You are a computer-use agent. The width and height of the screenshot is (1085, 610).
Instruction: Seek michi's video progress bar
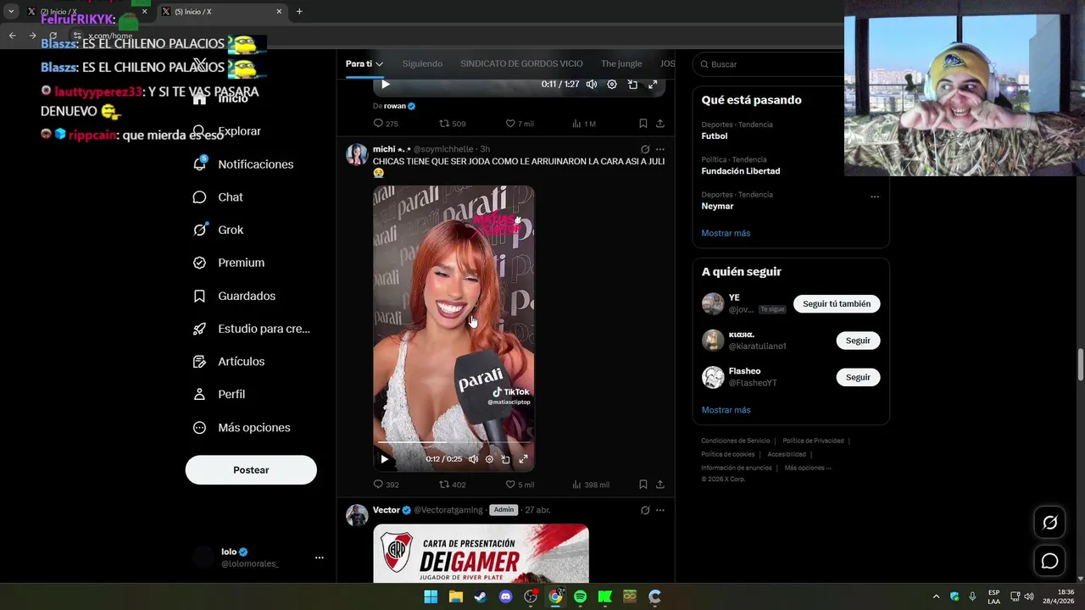coord(453,442)
